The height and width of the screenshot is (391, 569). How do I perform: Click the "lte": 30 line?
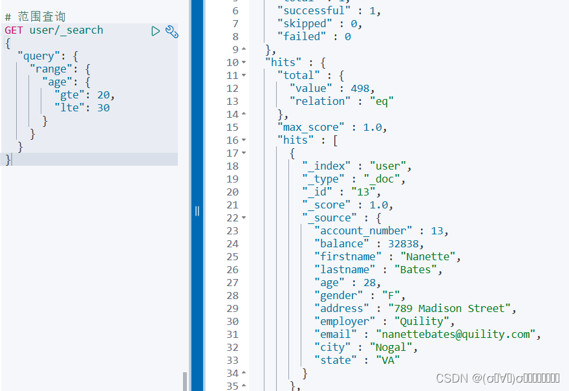(82, 108)
